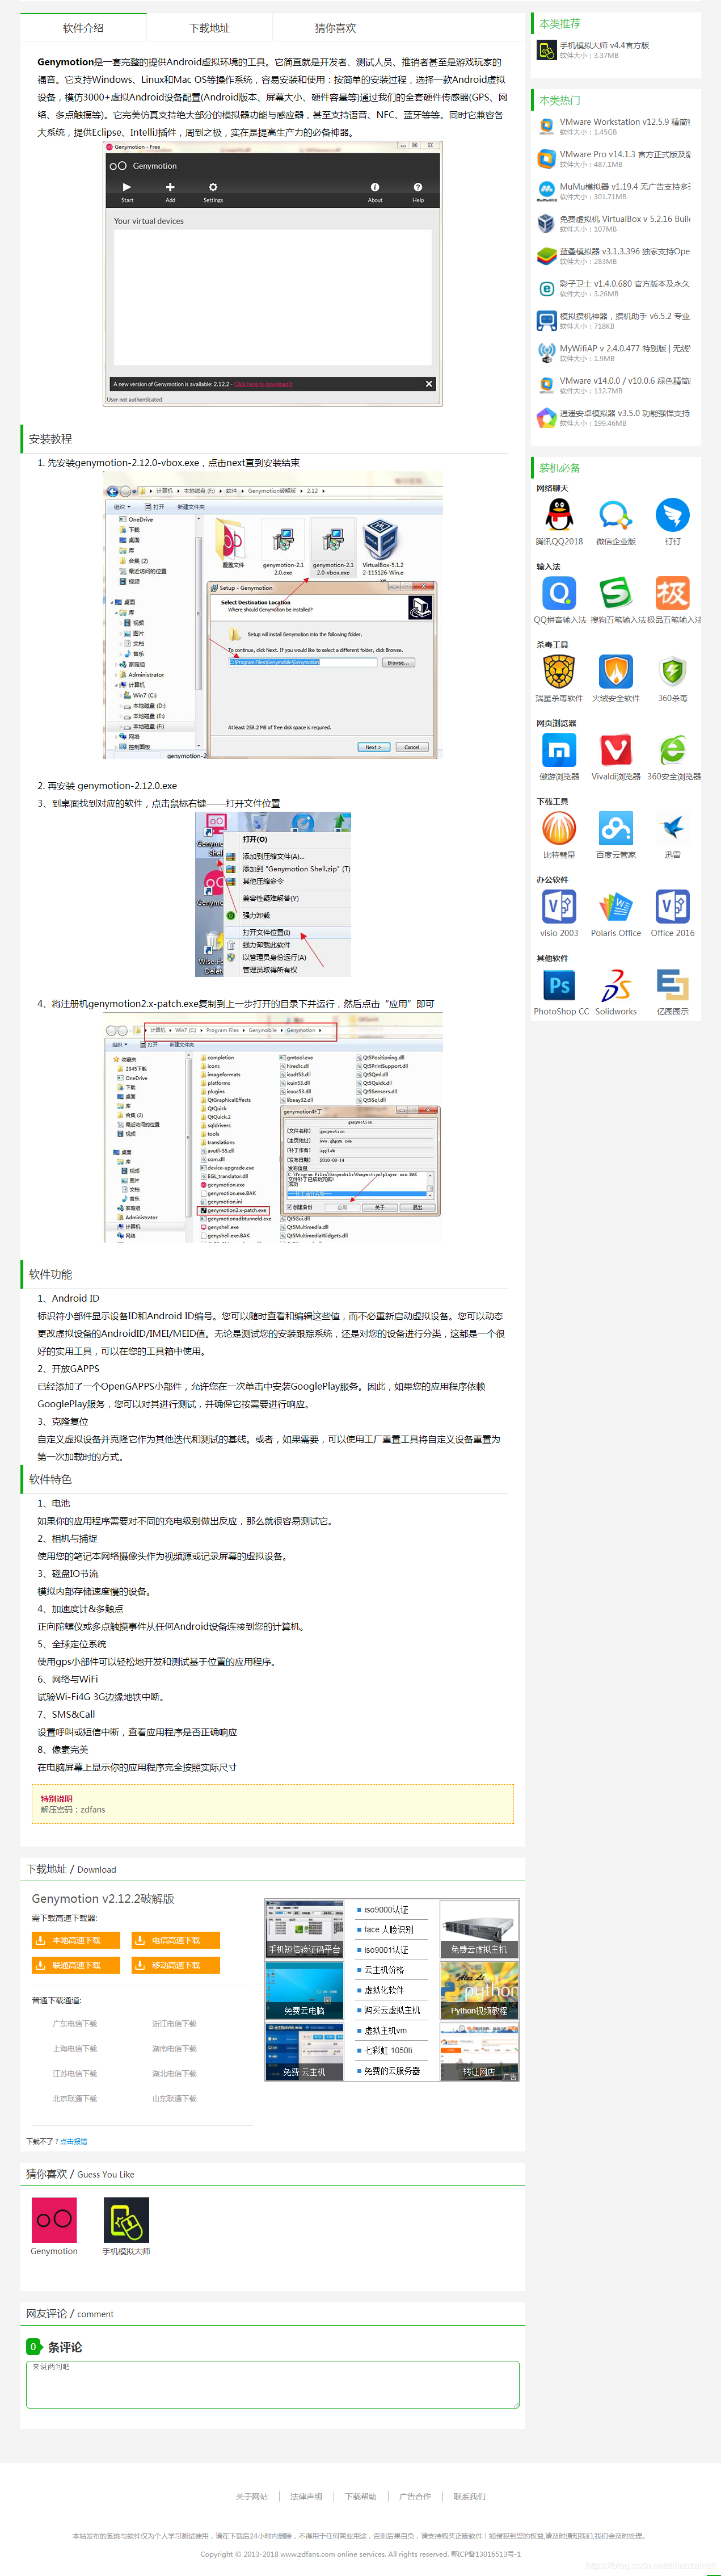The height and width of the screenshot is (2576, 721).
Task: Click the 360杀毒 shield icon
Action: [x=672, y=672]
